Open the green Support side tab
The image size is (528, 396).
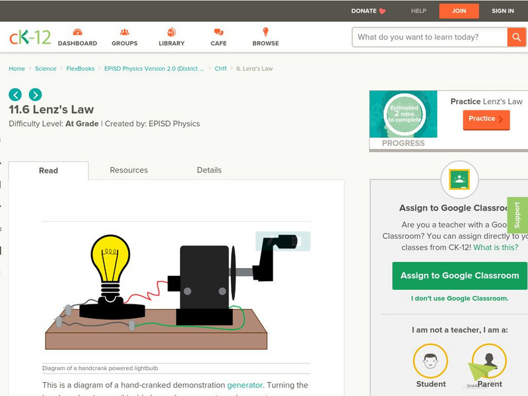pos(517,215)
